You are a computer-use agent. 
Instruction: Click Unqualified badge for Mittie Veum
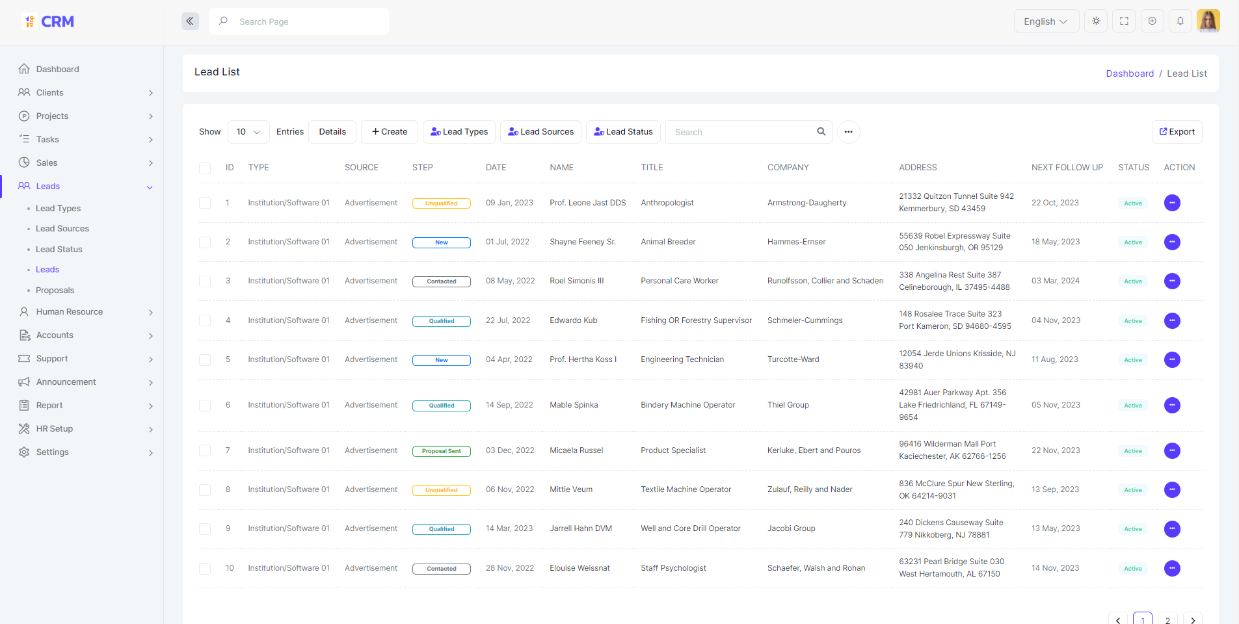(442, 490)
